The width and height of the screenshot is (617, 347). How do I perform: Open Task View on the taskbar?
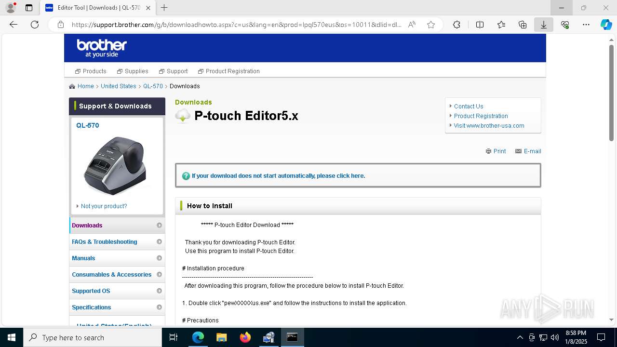pyautogui.click(x=174, y=337)
